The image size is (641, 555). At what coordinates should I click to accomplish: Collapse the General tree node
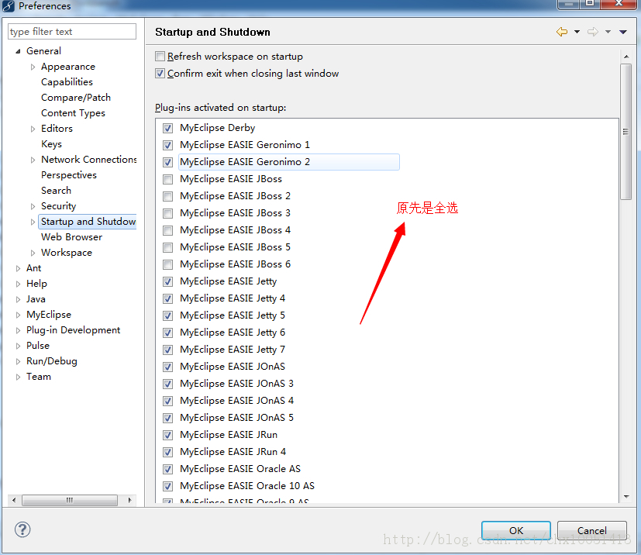point(18,51)
